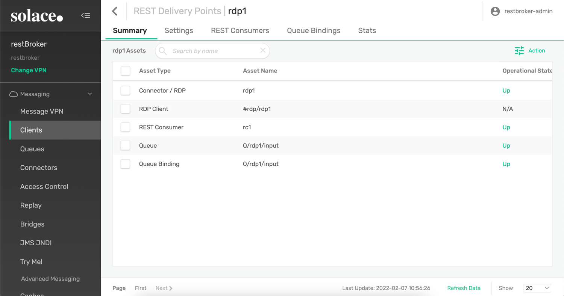Select the REST Consumer rc1 row checkbox

pos(125,127)
